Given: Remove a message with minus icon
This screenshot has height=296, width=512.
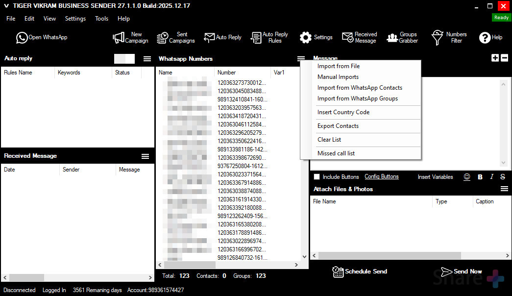Looking at the screenshot, I should click(505, 58).
